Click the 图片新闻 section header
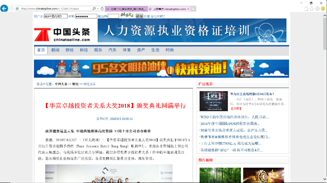The image size is (327, 183). click(x=206, y=160)
